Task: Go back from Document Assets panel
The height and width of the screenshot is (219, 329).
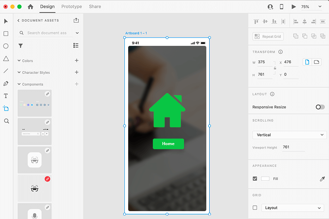Action: click(18, 20)
